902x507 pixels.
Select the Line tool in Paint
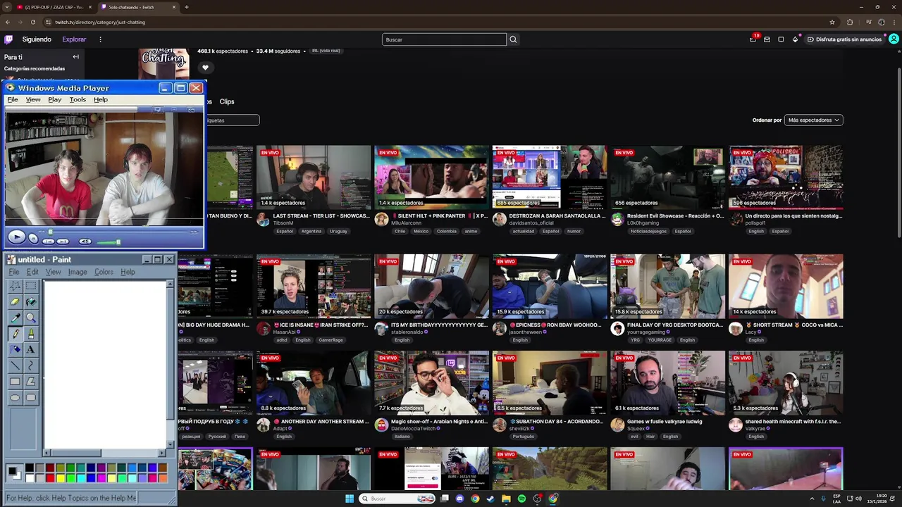click(x=15, y=365)
